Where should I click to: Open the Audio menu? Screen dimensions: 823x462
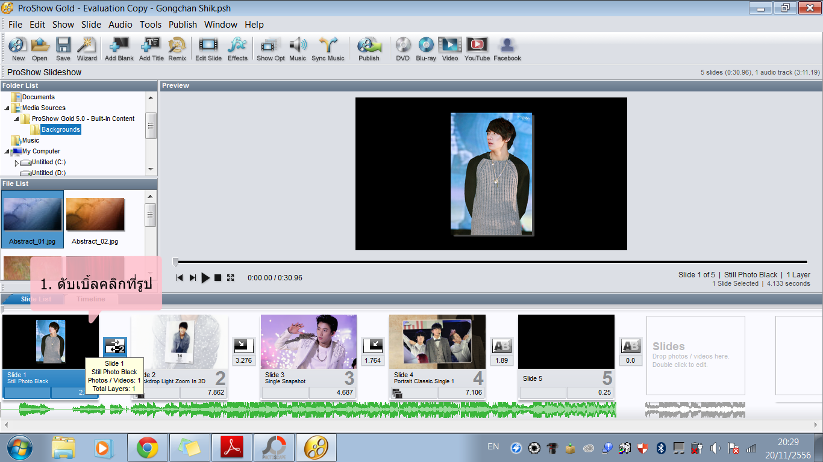120,25
